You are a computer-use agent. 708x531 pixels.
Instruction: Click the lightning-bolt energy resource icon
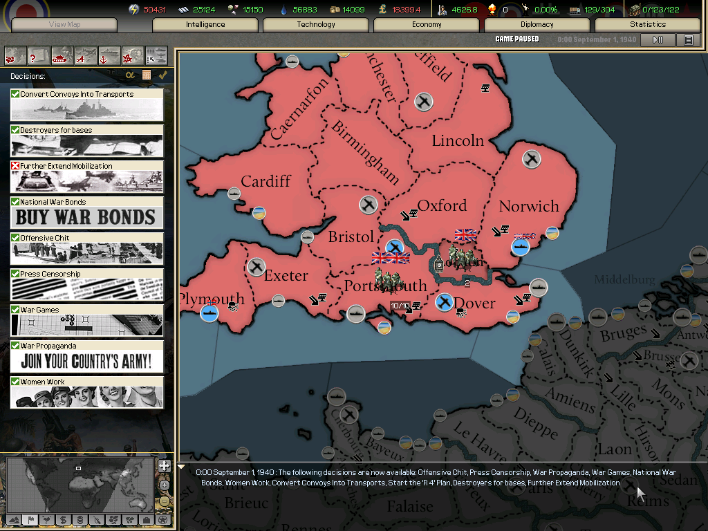pos(133,10)
